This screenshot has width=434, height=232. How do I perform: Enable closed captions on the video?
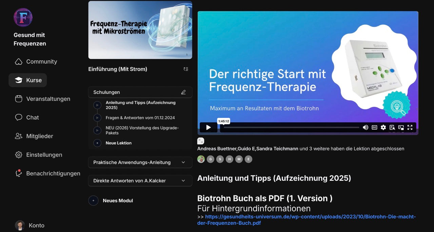pyautogui.click(x=374, y=127)
